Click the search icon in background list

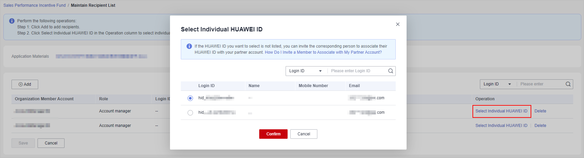[568, 84]
